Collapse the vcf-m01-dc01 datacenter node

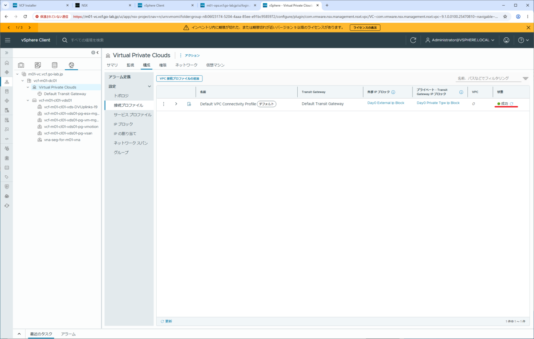[23, 81]
